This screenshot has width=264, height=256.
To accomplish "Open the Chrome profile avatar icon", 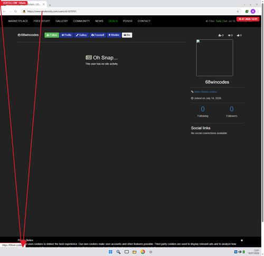I will point(253,12).
